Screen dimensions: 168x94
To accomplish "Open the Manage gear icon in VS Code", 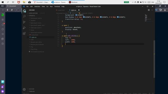I will coord(24,89).
